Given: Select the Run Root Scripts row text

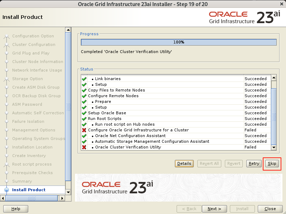Looking at the screenshot, I should [104, 119].
